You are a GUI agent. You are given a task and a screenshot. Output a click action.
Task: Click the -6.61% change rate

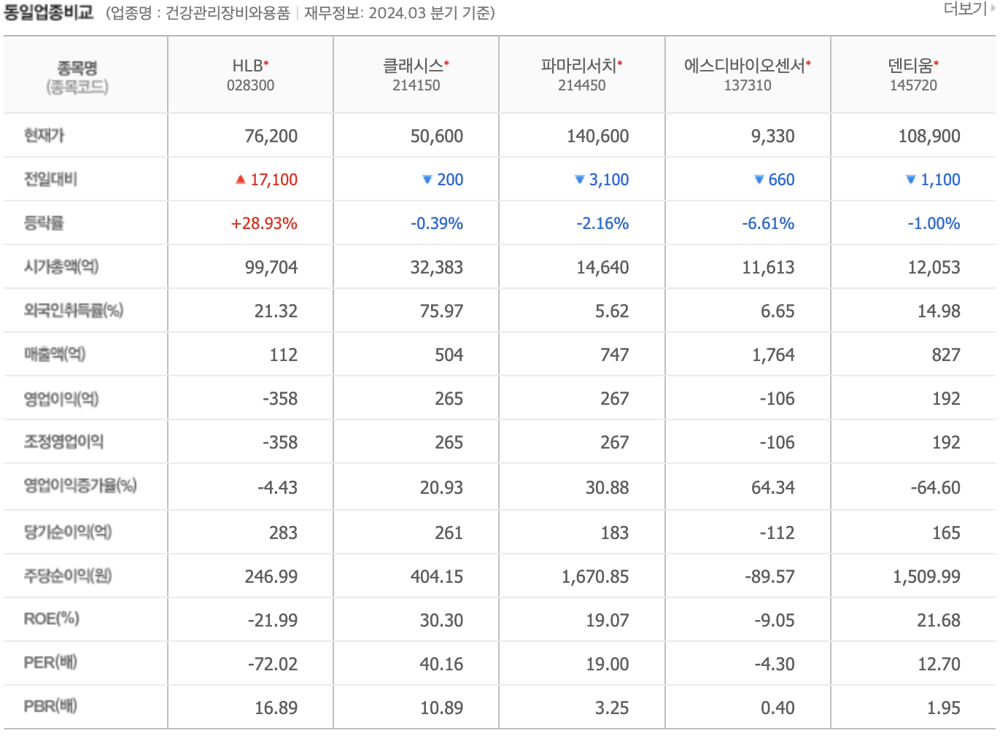pyautogui.click(x=768, y=224)
